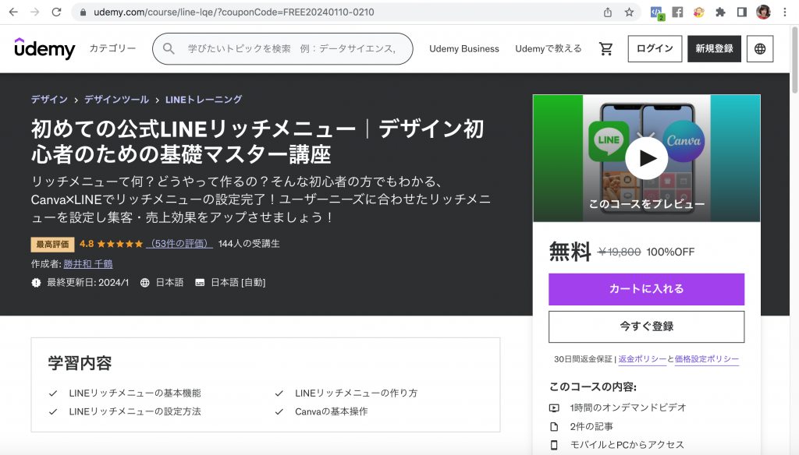Click Canvaの基本操作 item
The width and height of the screenshot is (799, 455).
pos(331,411)
